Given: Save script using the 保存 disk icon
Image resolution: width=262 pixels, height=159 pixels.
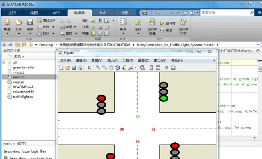Looking at the screenshot, I should [x=30, y=22].
